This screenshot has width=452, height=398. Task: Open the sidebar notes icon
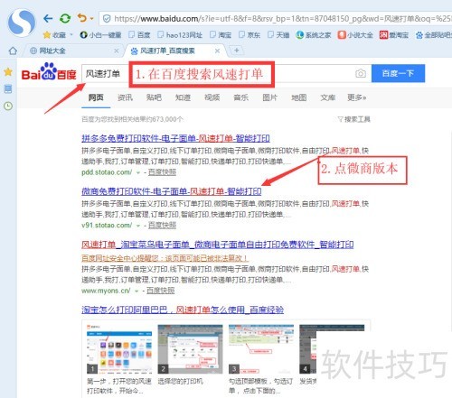click(8, 89)
